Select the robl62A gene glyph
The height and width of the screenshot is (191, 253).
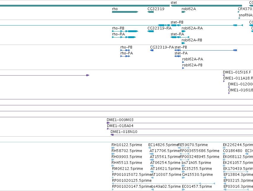click(x=184, y=12)
